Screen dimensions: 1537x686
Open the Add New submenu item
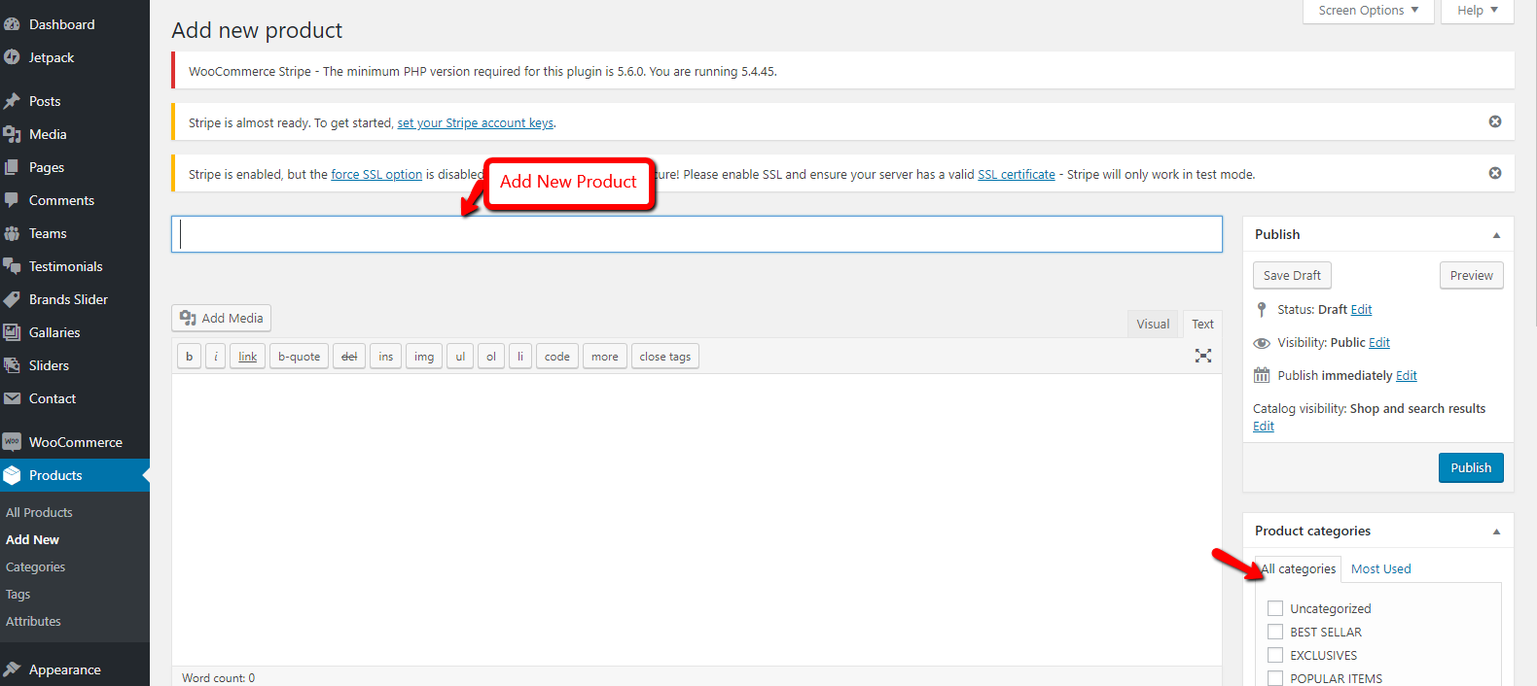coord(32,539)
